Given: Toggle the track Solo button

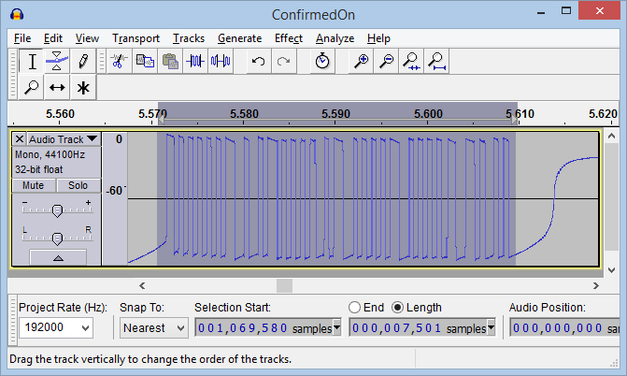Looking at the screenshot, I should click(x=78, y=185).
